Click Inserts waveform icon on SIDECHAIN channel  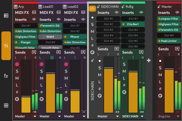coord(117,12)
